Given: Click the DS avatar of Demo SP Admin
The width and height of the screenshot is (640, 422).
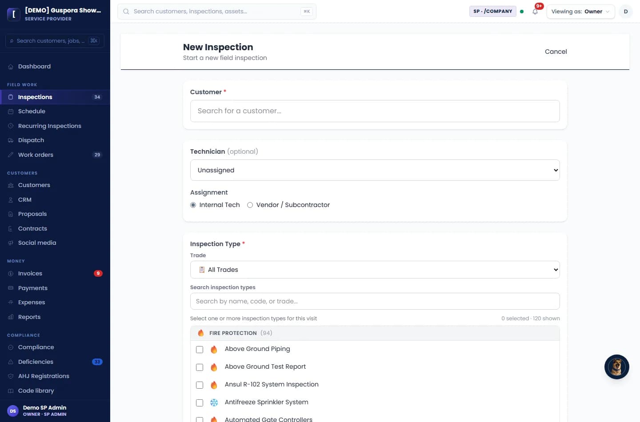Looking at the screenshot, I should (x=13, y=411).
